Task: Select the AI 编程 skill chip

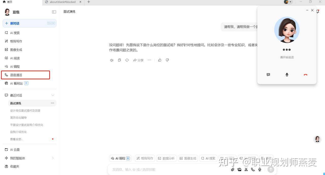Action: tap(120, 158)
